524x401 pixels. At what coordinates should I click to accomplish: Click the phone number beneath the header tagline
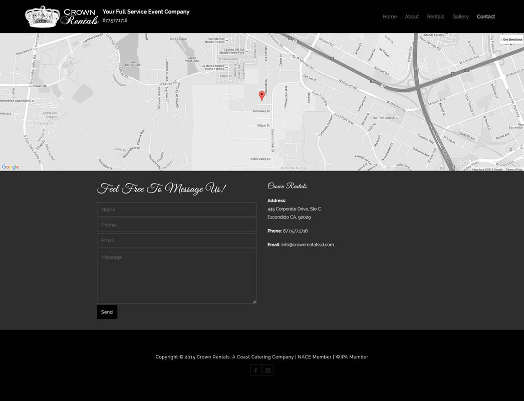coord(115,21)
